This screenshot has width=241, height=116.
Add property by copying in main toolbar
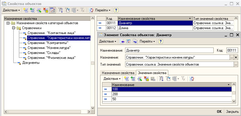[32, 10]
